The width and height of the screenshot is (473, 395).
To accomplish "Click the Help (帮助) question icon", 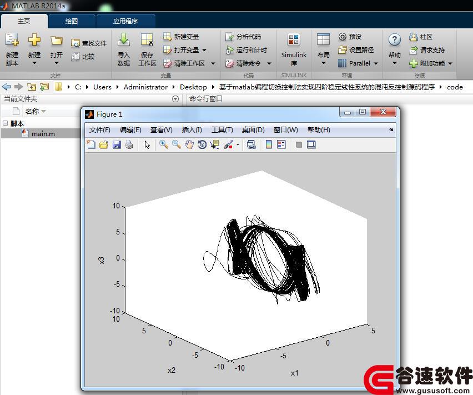I will point(395,40).
